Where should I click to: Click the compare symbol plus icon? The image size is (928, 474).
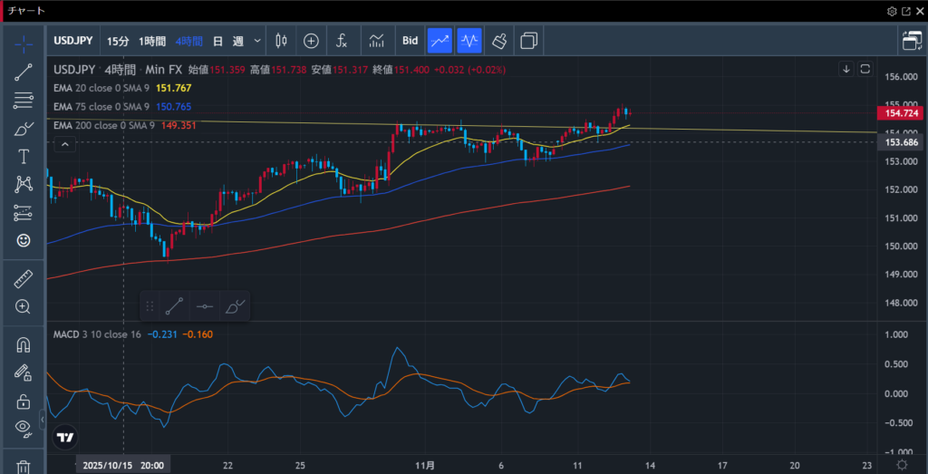[x=311, y=41]
